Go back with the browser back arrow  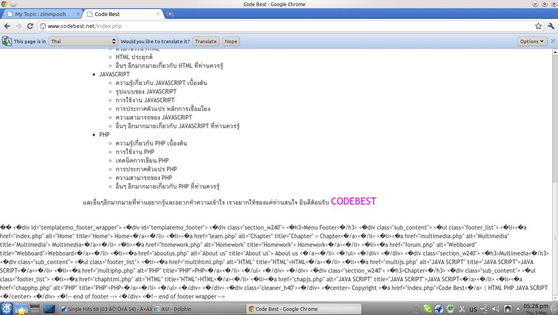point(7,26)
